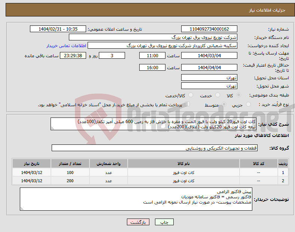Click the response deadline date 1404/03/04
This screenshot has width=295, height=232.
pyautogui.click(x=209, y=56)
